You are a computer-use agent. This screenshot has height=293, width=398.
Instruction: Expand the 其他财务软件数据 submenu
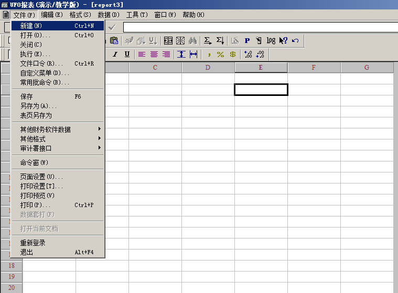(58, 129)
